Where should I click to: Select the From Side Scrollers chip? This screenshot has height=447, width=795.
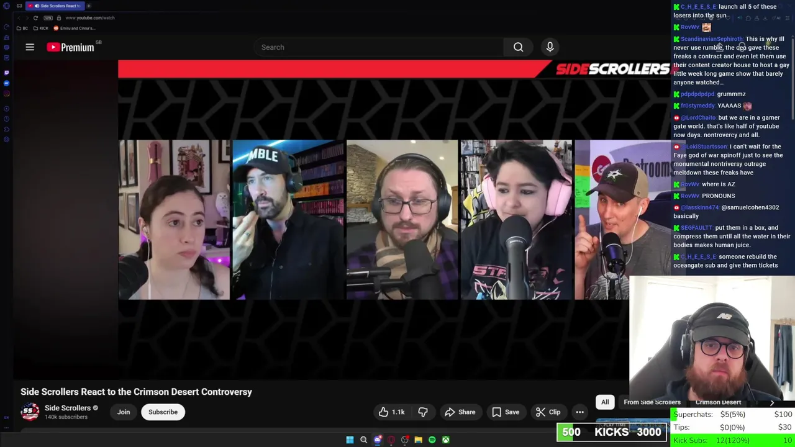pyautogui.click(x=652, y=402)
